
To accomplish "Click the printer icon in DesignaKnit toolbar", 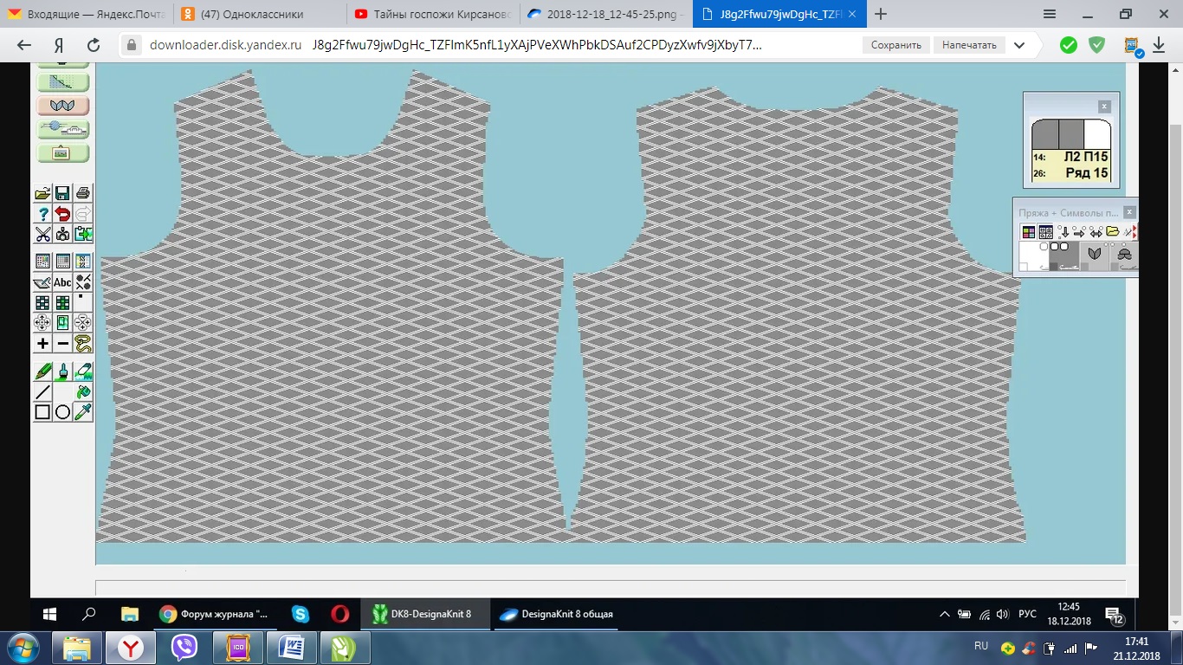I will 83,193.
